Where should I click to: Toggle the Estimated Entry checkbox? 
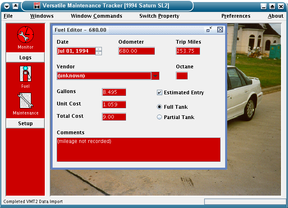click(160, 93)
